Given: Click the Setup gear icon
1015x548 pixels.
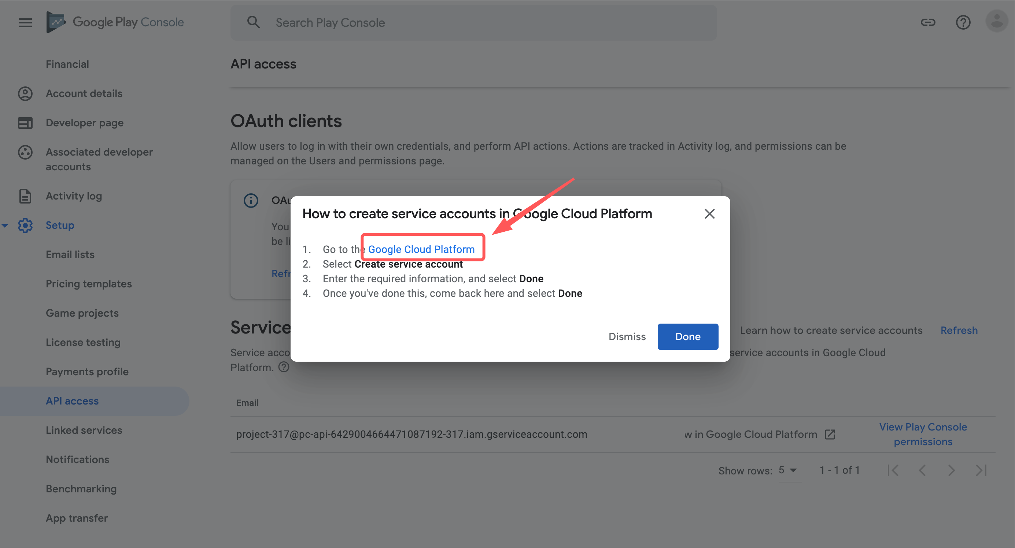Looking at the screenshot, I should 25,225.
